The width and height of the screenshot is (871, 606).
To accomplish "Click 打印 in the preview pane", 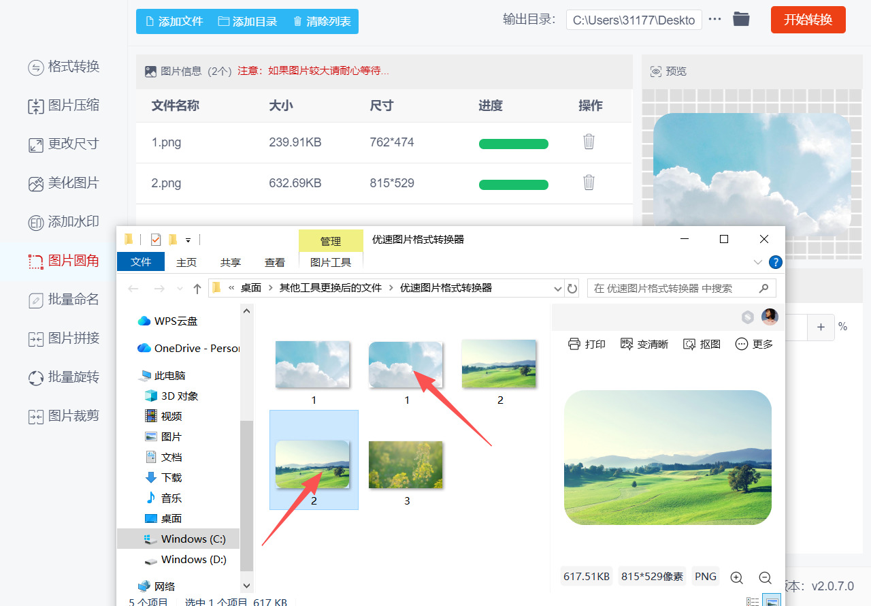I will click(587, 344).
